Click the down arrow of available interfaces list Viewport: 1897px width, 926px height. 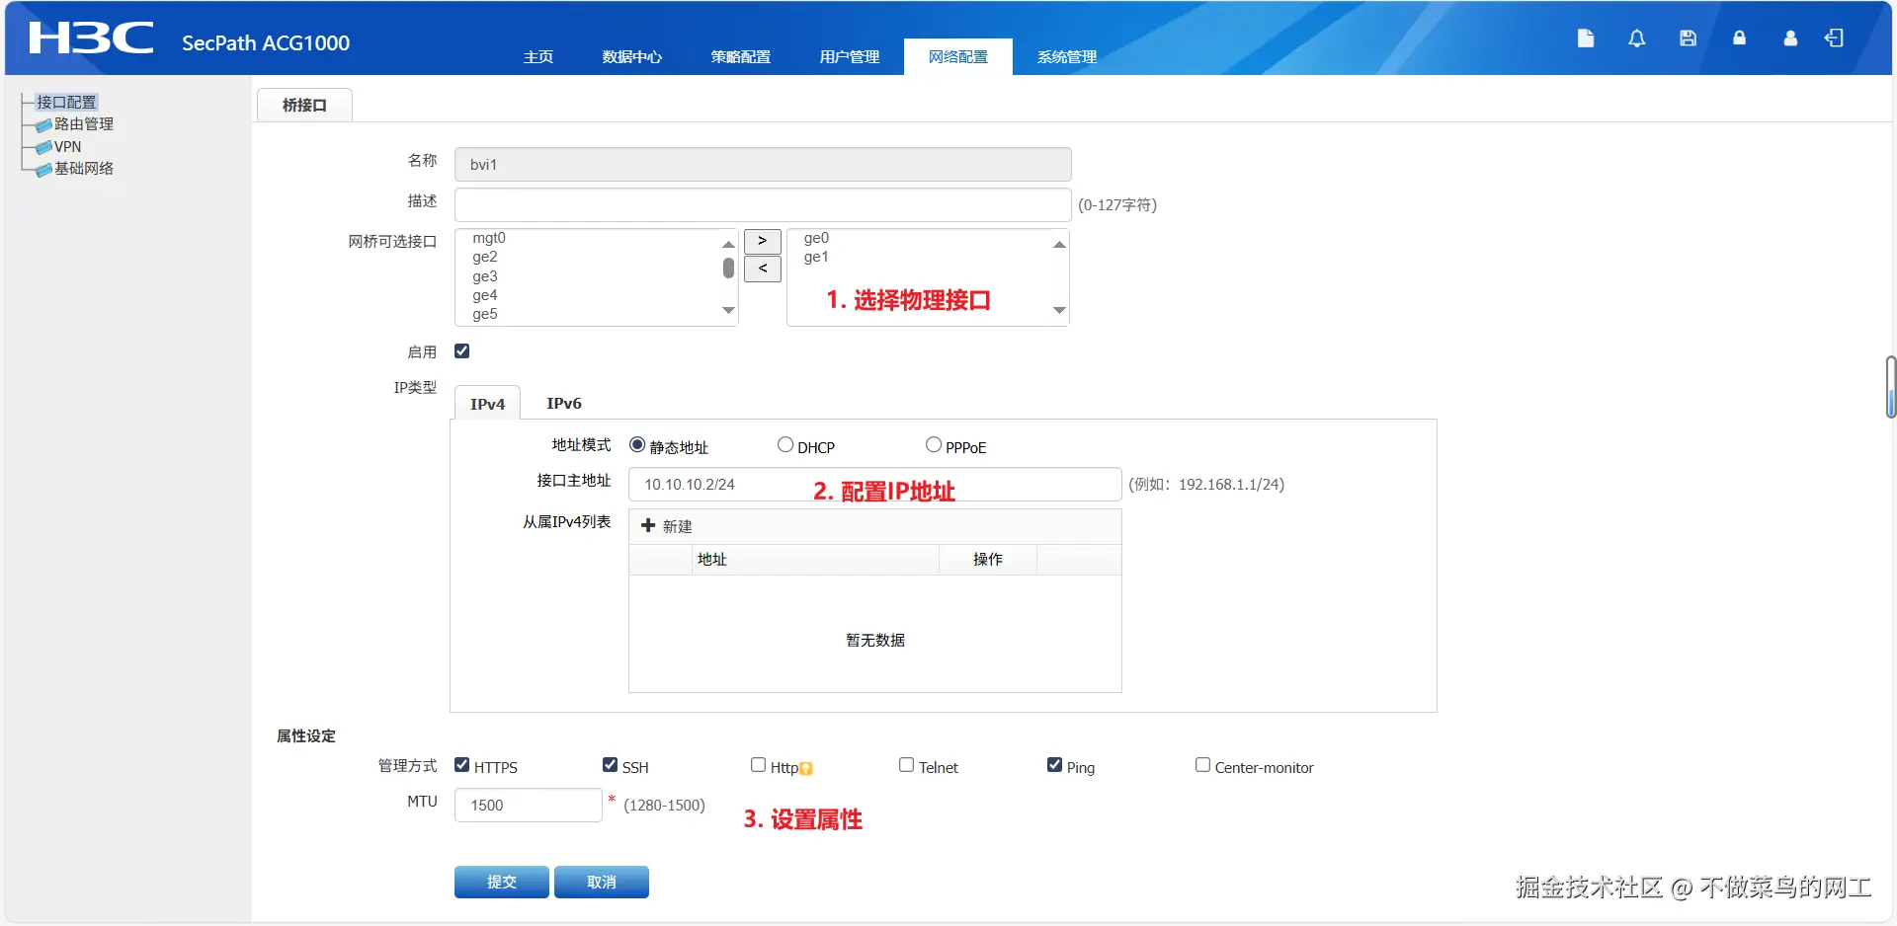(x=728, y=311)
